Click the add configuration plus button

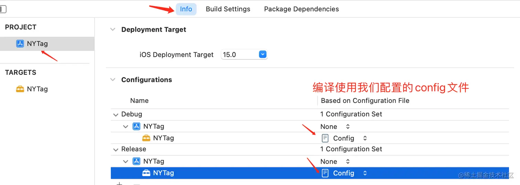pyautogui.click(x=119, y=183)
